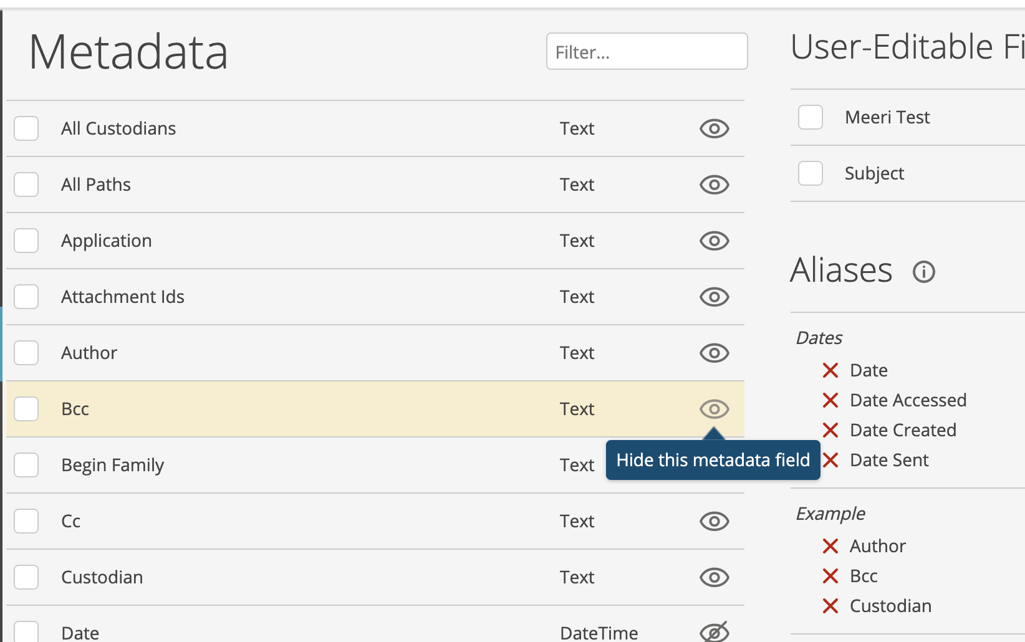Image resolution: width=1025 pixels, height=642 pixels.
Task: Click the Application field name
Action: [x=107, y=241]
